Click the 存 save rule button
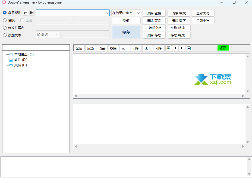The width and height of the screenshot is (252, 178). click(26, 13)
